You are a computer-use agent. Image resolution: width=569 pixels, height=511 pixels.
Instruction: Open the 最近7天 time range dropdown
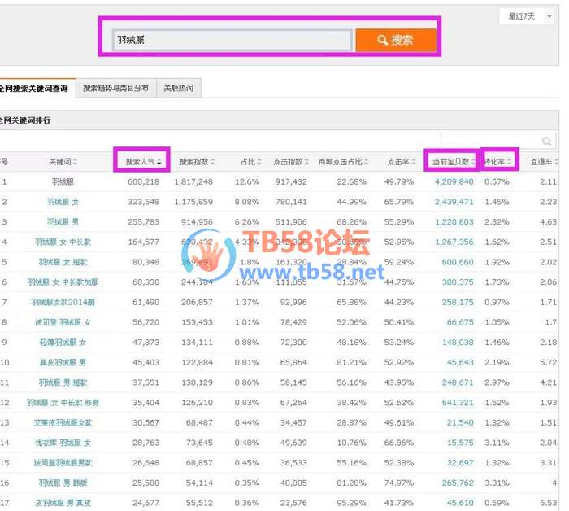[x=525, y=16]
